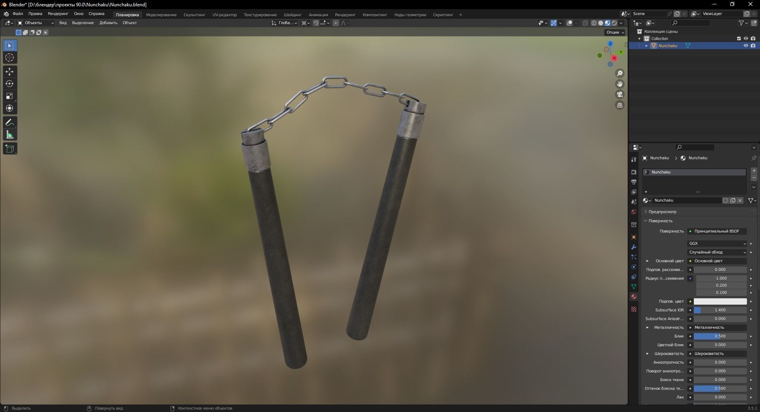The width and height of the screenshot is (760, 412).
Task: Hide Collection with its eye icon
Action: pyautogui.click(x=746, y=38)
